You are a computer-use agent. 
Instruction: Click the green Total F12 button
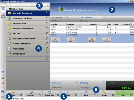[125, 93]
